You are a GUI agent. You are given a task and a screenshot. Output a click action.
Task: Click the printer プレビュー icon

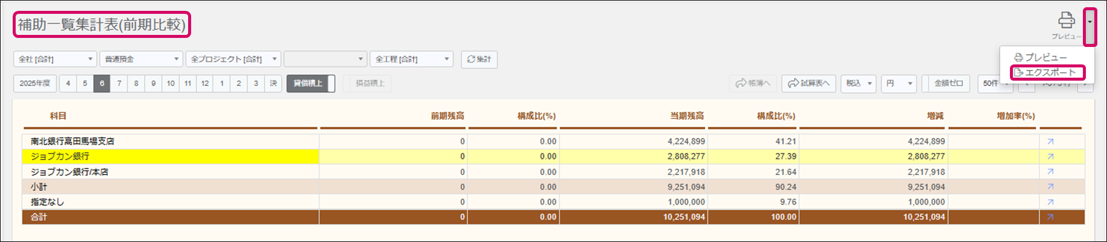point(1066,21)
